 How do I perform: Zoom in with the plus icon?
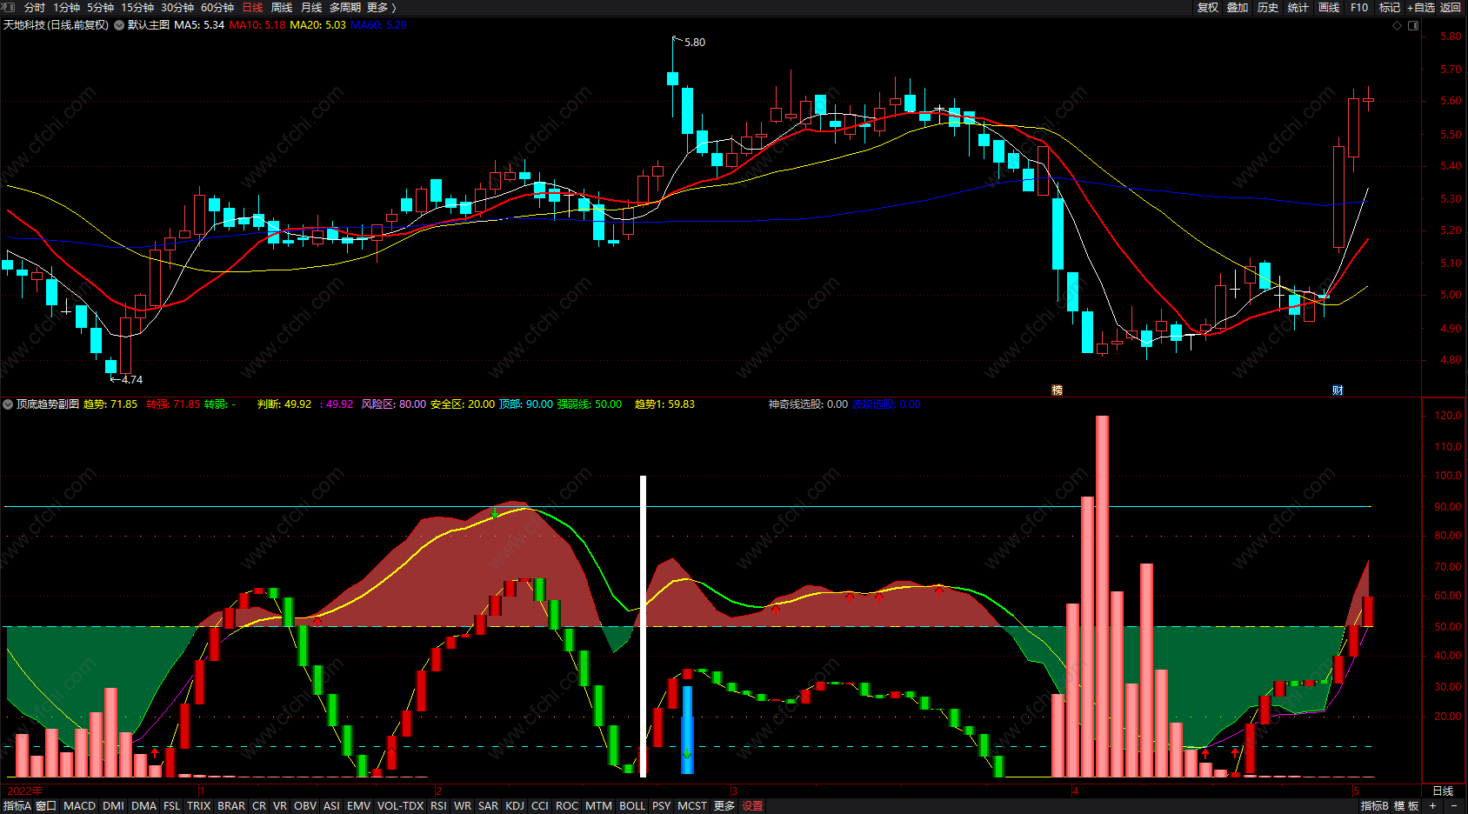click(1432, 806)
